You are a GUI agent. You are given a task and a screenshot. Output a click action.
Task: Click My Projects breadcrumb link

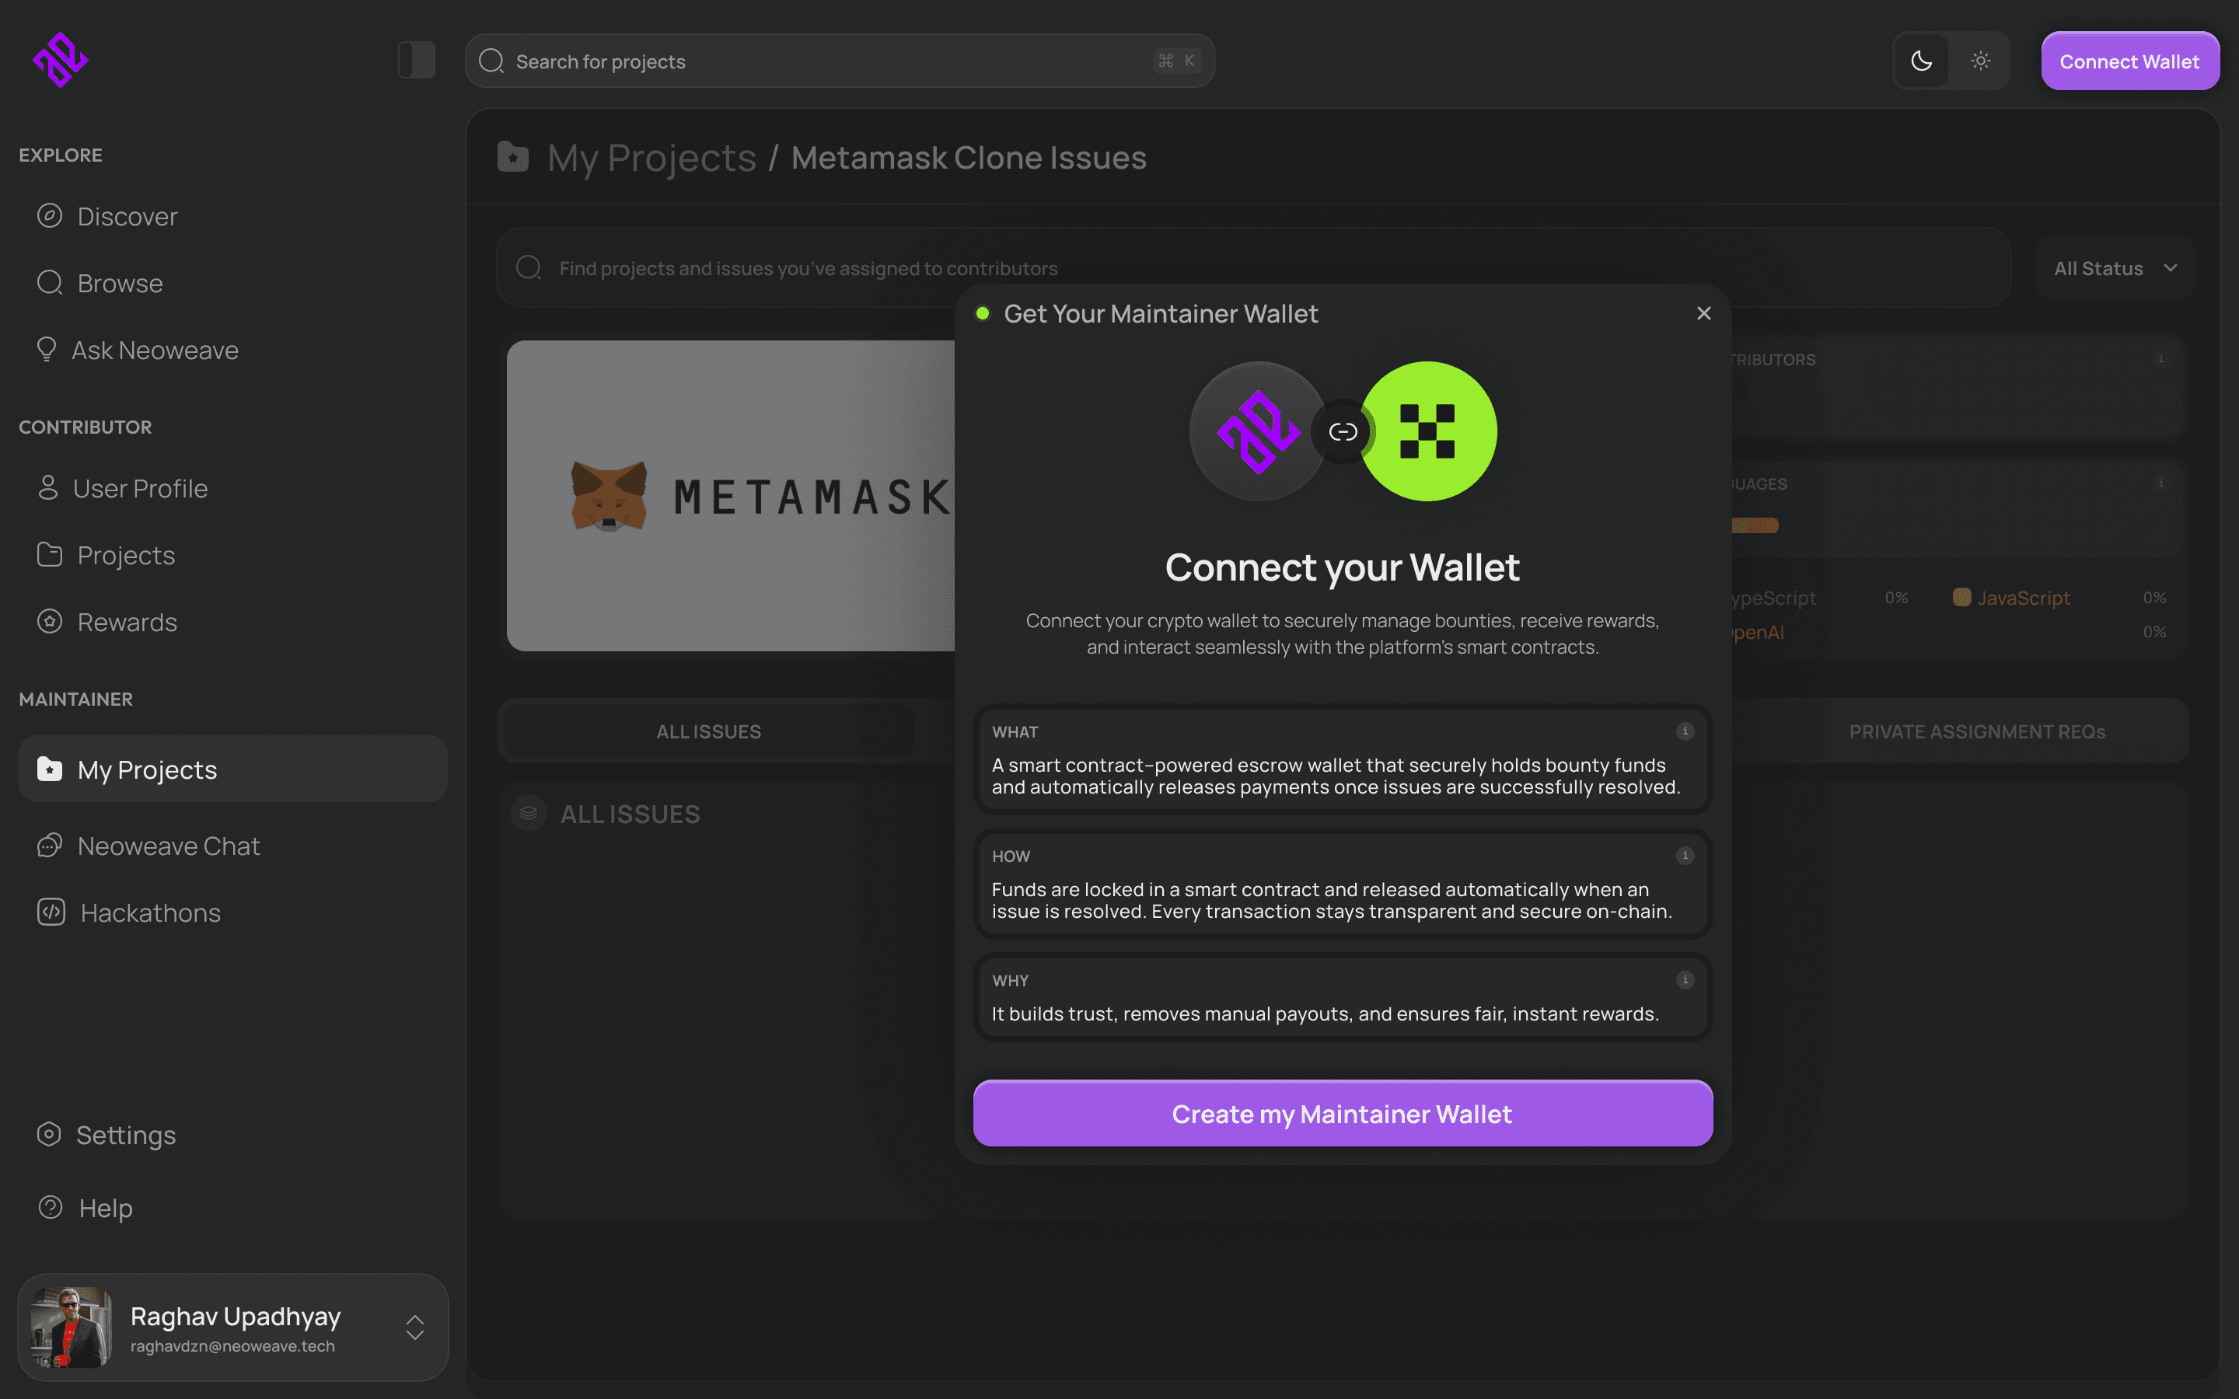click(x=651, y=157)
